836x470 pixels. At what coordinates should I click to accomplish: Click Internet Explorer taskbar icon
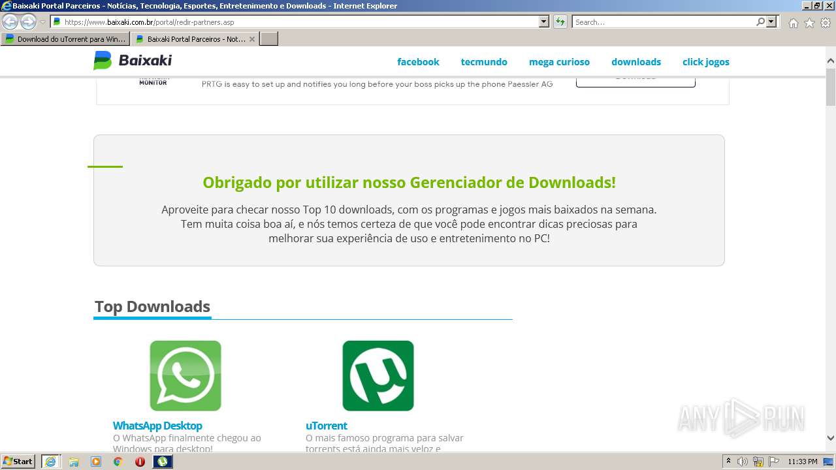pos(50,462)
